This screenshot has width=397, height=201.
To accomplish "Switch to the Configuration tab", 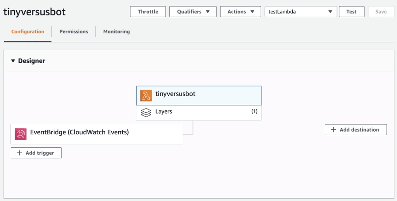I will (x=28, y=32).
